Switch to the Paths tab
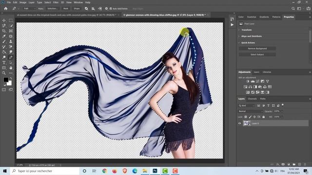The height and width of the screenshot is (175, 312). (263, 99)
